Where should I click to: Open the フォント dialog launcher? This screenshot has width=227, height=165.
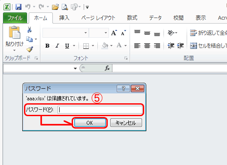point(126,58)
